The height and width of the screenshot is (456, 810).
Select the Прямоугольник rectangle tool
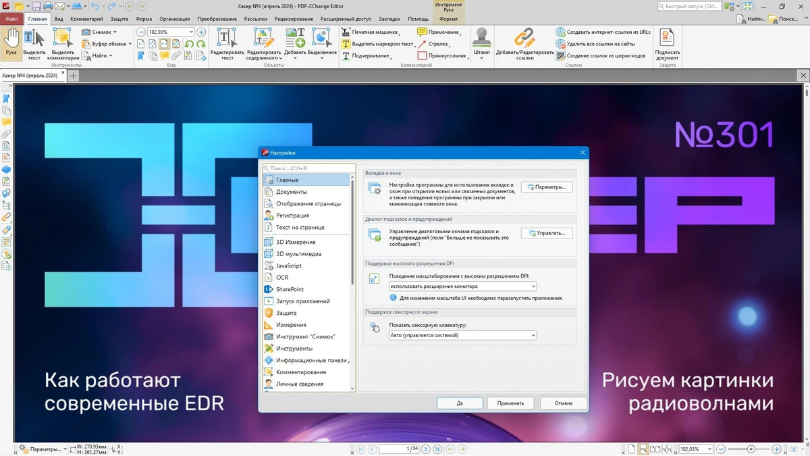pos(442,56)
